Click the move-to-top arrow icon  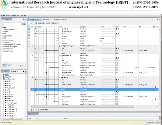[29, 38]
